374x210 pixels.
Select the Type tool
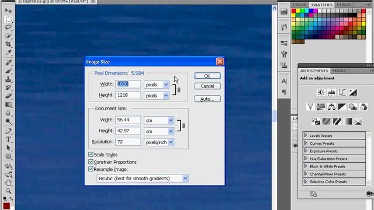point(8,139)
